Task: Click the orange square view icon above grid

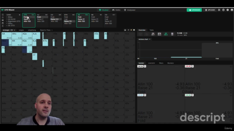Action: tap(131, 30)
